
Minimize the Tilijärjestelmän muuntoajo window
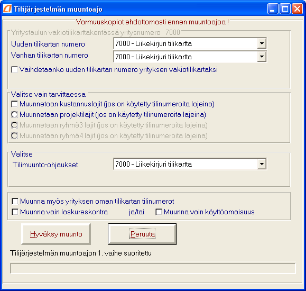(273, 9)
